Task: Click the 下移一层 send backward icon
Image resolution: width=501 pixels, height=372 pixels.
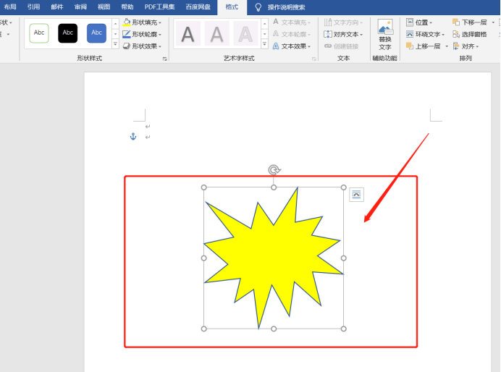Action: point(456,22)
